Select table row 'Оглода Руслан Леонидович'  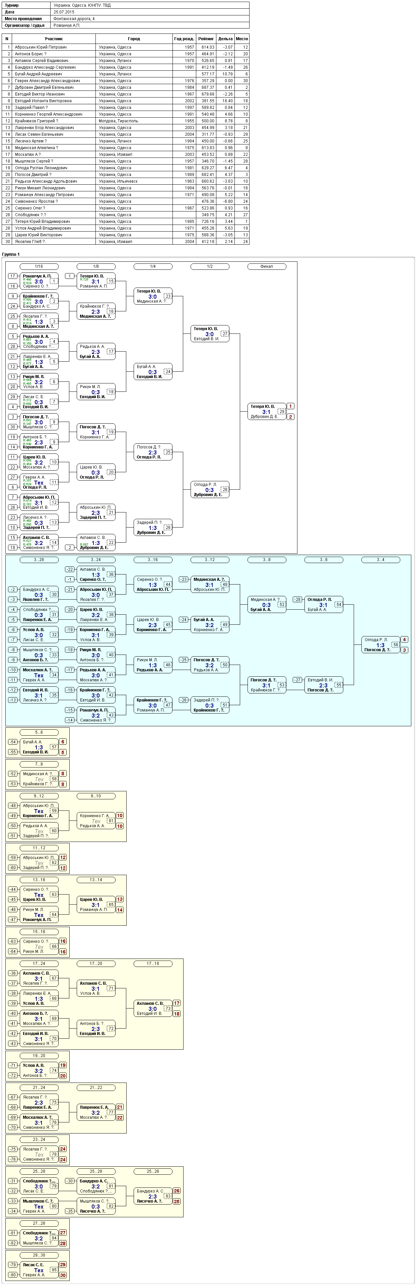(126, 168)
